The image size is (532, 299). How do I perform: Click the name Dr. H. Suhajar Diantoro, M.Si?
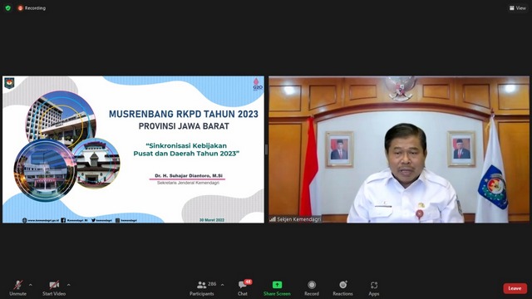[189, 175]
